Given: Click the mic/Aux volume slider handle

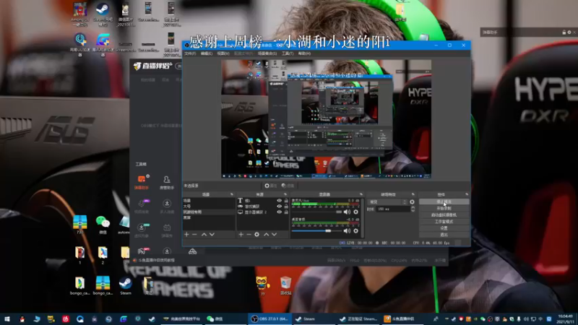Looking at the screenshot, I should (339, 212).
